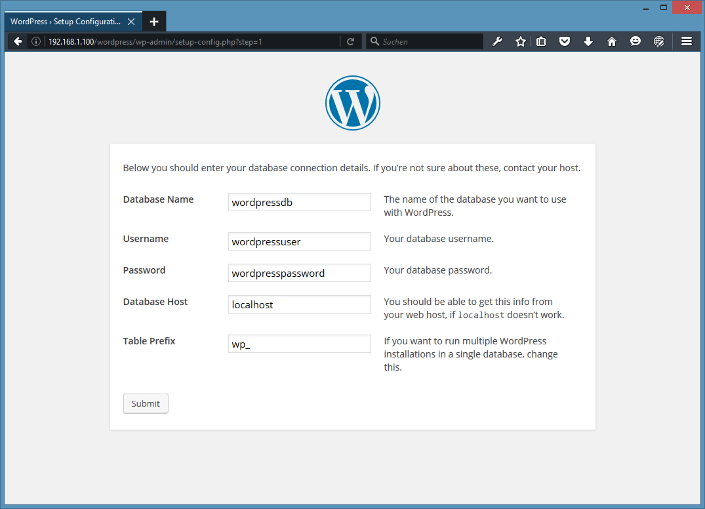Click the 'localhost' code text in description
Viewport: 705px width, 509px height.
point(481,316)
